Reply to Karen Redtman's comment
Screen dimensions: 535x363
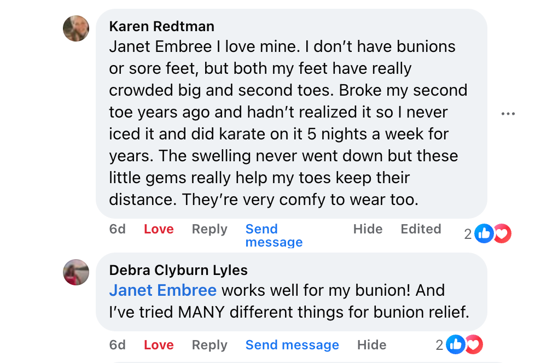(x=210, y=229)
